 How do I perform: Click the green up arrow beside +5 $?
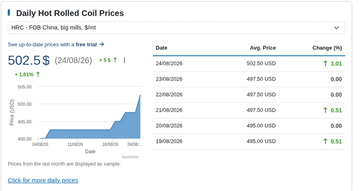[x=115, y=60]
